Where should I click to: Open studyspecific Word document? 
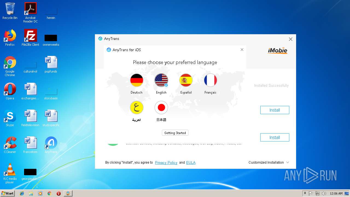point(51,118)
